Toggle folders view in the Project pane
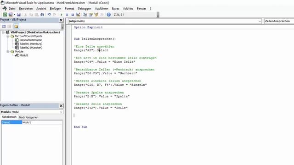This screenshot has width=294, height=165. point(16,27)
